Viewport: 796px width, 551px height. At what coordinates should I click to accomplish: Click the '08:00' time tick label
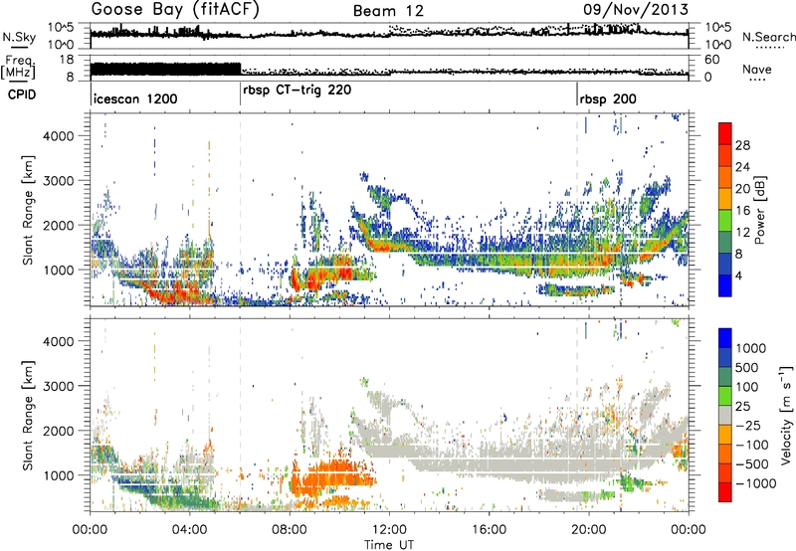[290, 530]
